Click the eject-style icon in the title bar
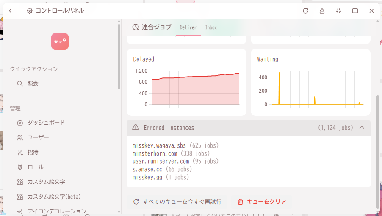 click(x=322, y=11)
